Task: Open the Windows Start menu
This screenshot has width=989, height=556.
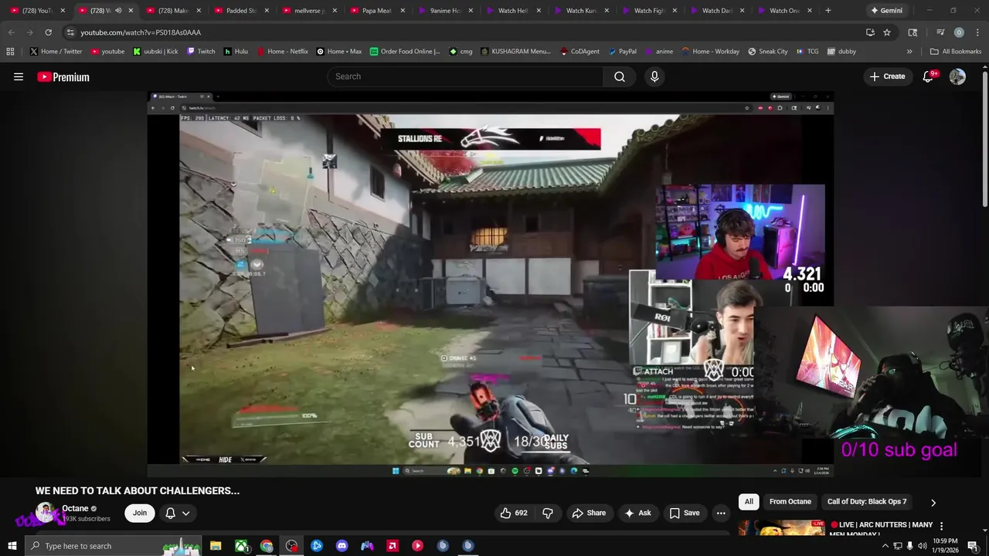Action: [x=12, y=546]
